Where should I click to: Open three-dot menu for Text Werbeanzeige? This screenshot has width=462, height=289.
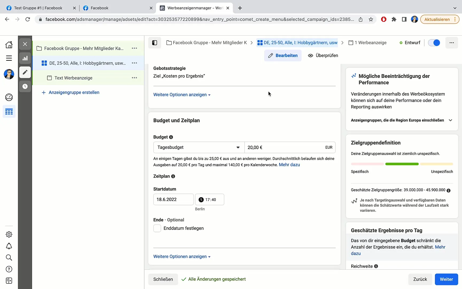(x=134, y=78)
